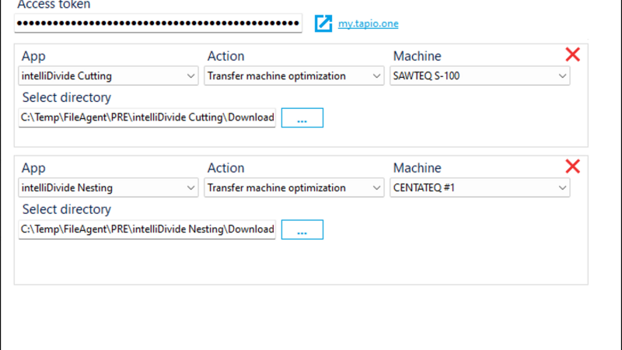Image resolution: width=622 pixels, height=350 pixels.
Task: Open the Machine dropdown showing SAWTEQ S-100
Action: [x=480, y=75]
